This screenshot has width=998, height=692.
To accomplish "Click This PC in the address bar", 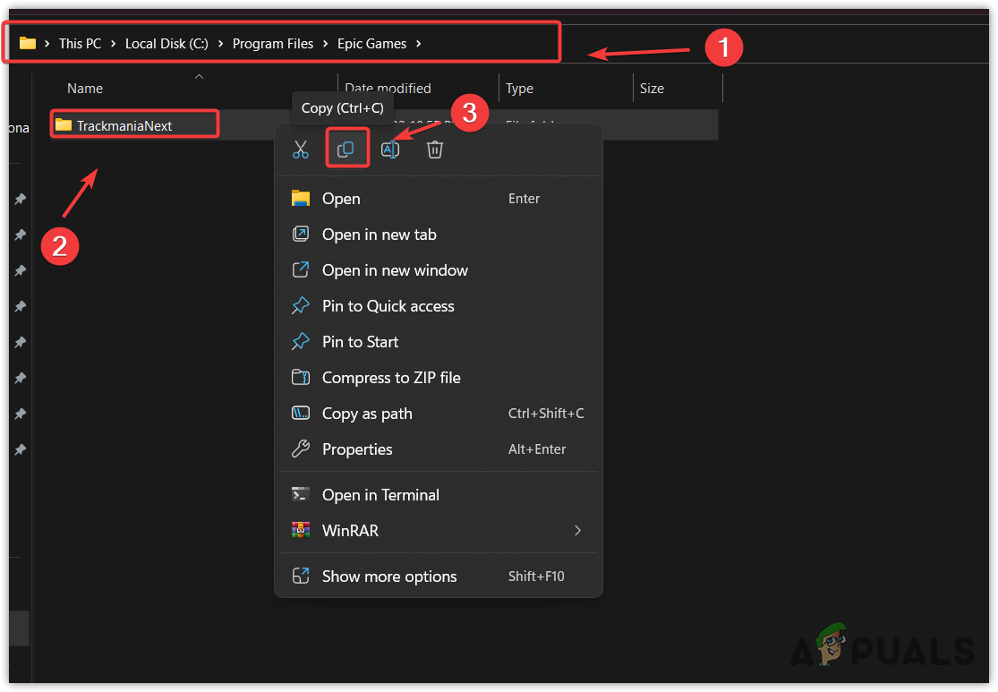I will (x=81, y=44).
